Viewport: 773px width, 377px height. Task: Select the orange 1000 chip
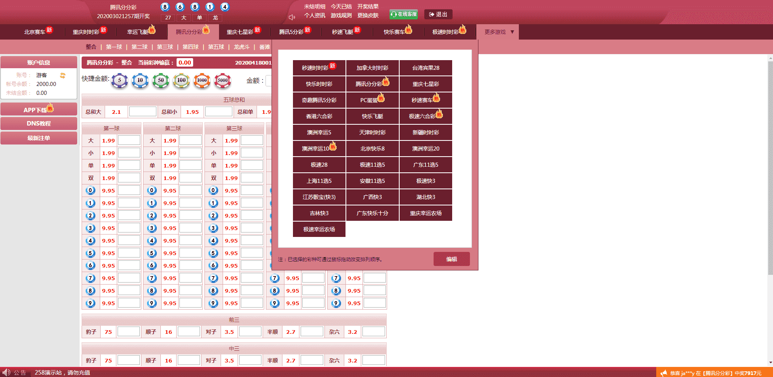pos(202,80)
